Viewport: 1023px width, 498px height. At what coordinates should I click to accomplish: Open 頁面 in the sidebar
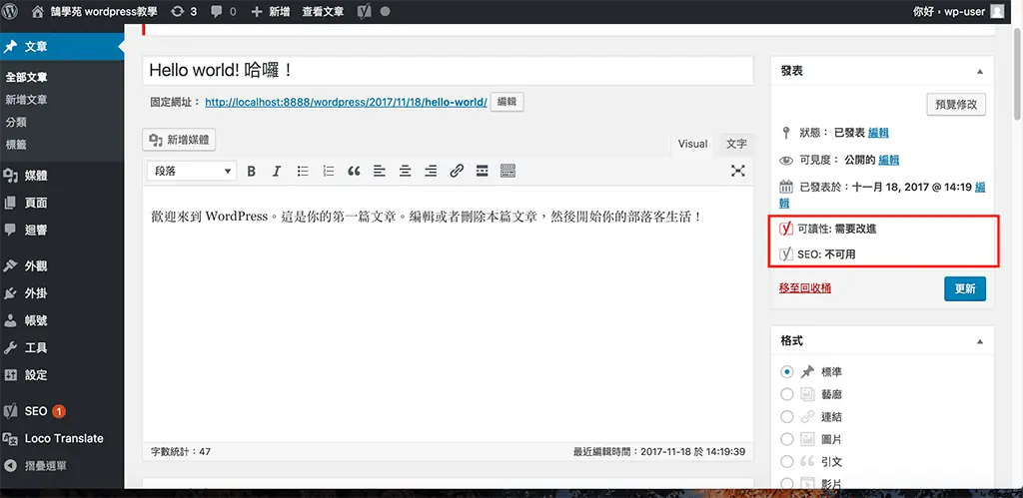(62, 203)
